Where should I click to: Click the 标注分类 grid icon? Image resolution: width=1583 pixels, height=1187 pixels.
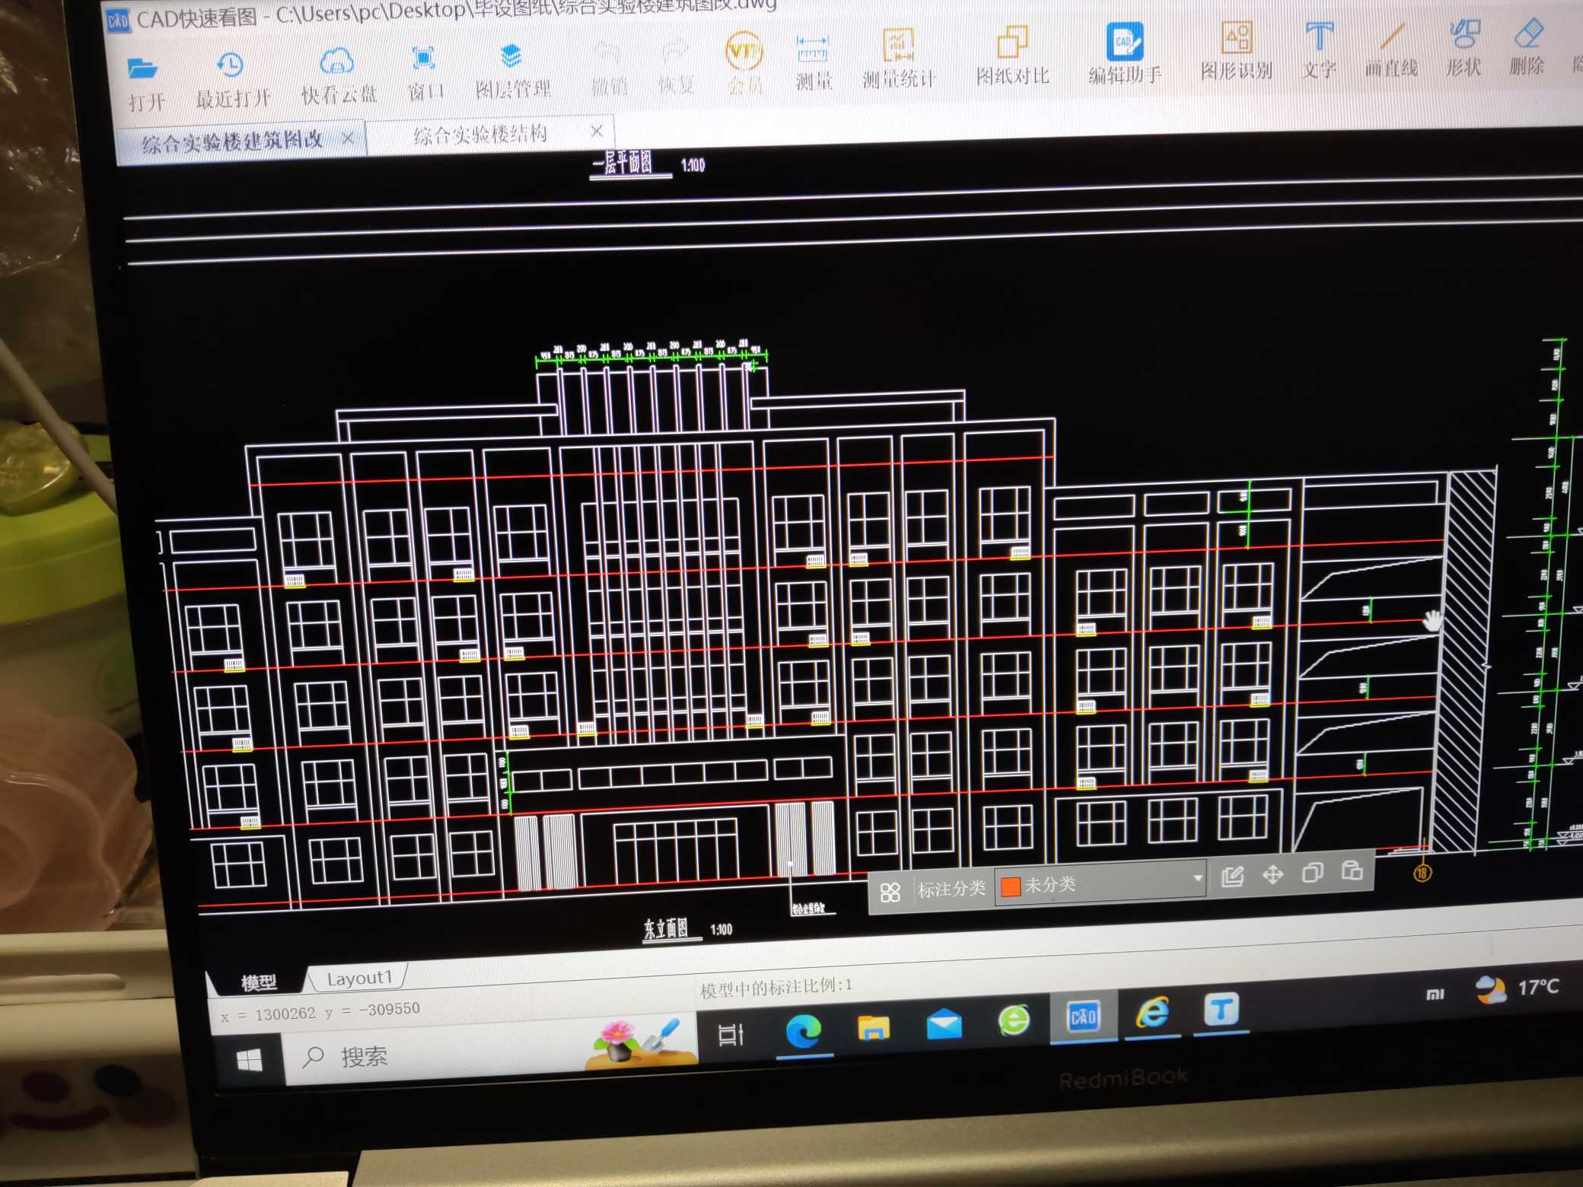coord(890,892)
